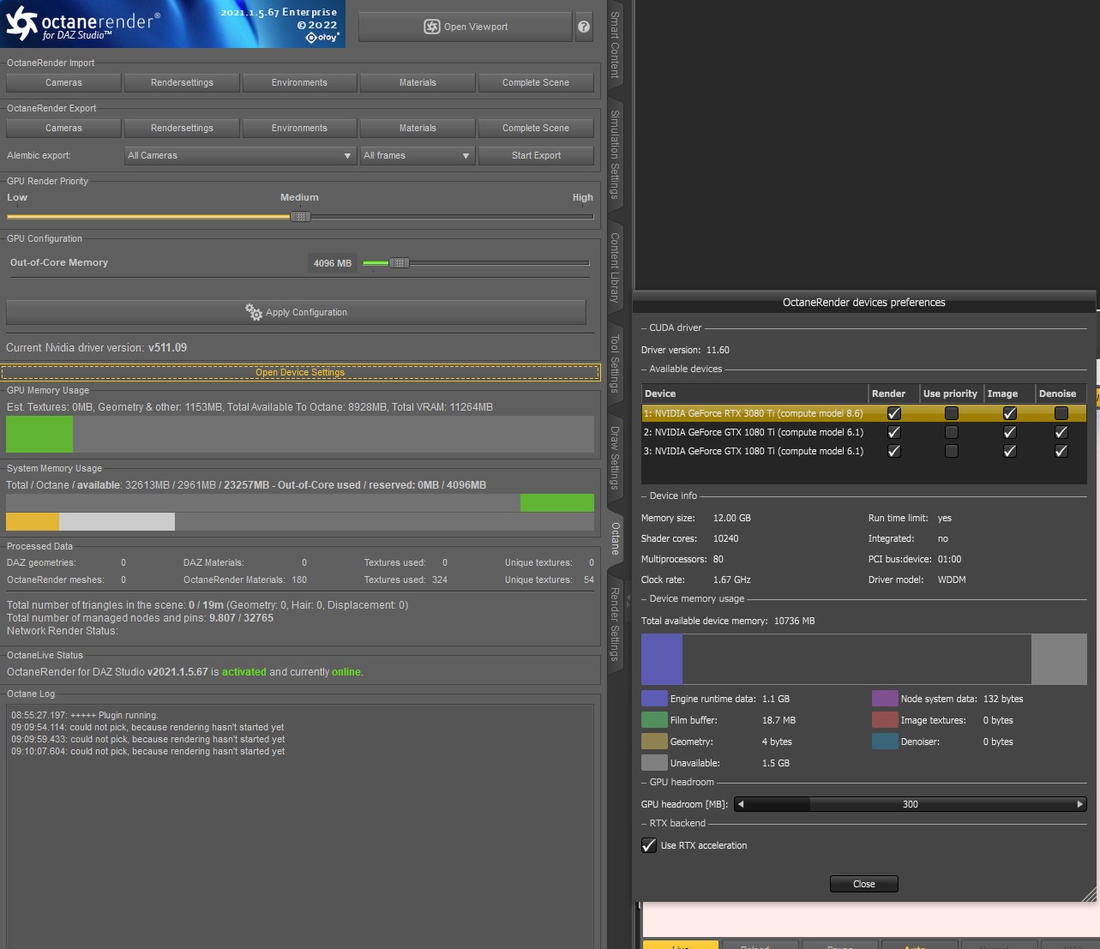Click the Use priority column header
This screenshot has width=1100, height=949.
click(950, 393)
